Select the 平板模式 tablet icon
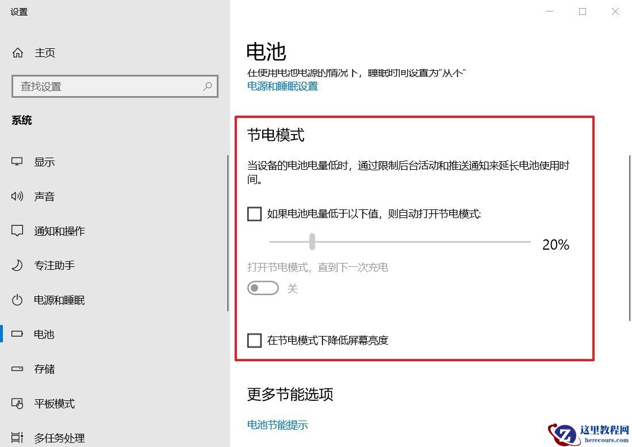Screen dimensions: 632x447 (18, 403)
